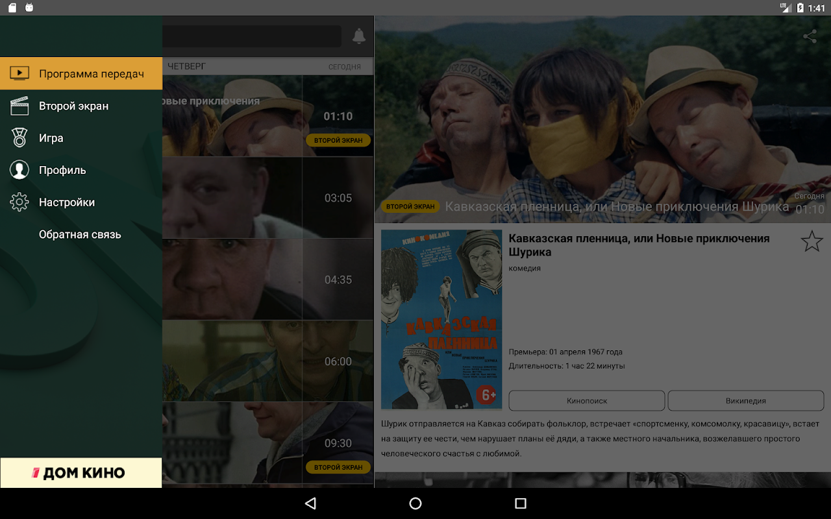The width and height of the screenshot is (831, 519).
Task: Click the gear icon beside Настройки
Action: pyautogui.click(x=19, y=202)
